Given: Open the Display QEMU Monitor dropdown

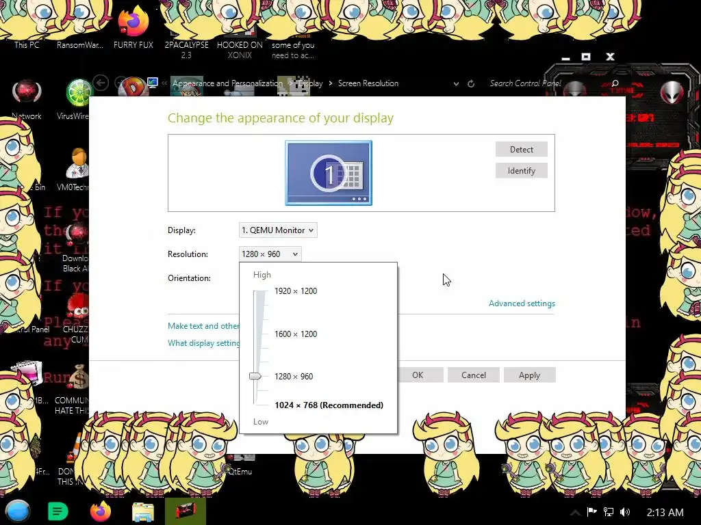Looking at the screenshot, I should [x=278, y=230].
